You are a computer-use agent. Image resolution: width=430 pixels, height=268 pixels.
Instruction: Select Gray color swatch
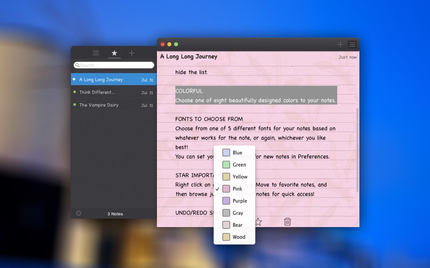(x=234, y=213)
